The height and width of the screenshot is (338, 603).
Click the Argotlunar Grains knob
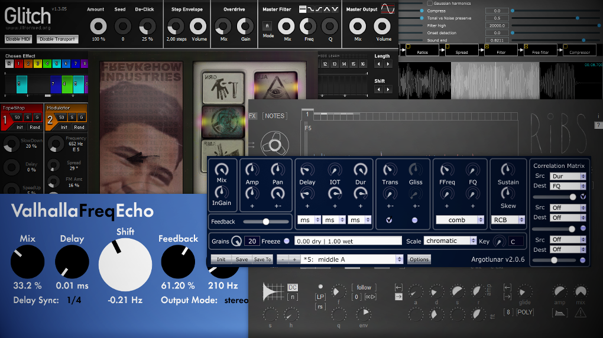(236, 241)
